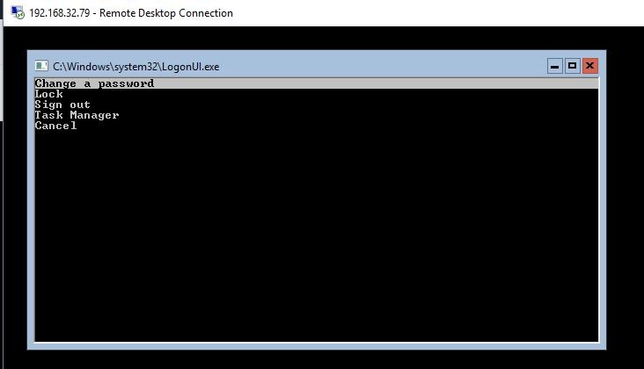Click the Remote Desktop Connection title bar icon

17,13
